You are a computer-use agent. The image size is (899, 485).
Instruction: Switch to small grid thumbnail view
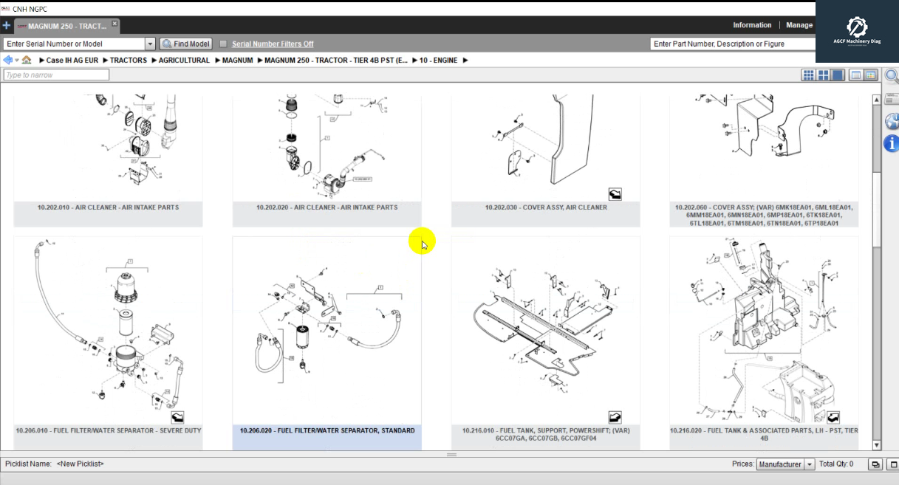pos(808,74)
